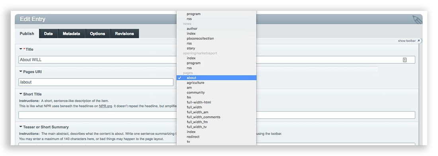Open the Publish tab
438x156 pixels.
click(x=27, y=33)
